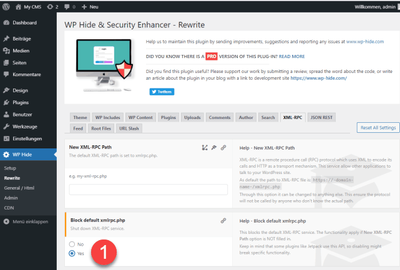Viewport: 400px width, 270px height.
Task: Click Willkommen, admin account menu
Action: [x=376, y=7]
